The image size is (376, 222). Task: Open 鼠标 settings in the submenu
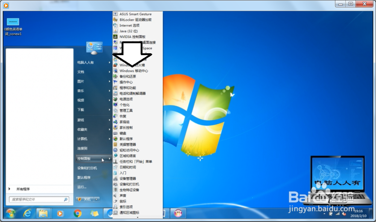pyautogui.click(x=123, y=201)
